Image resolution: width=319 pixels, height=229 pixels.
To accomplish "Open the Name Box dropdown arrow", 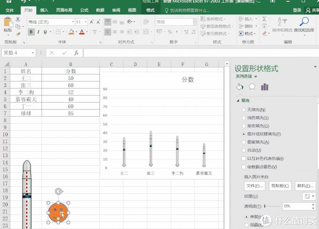I will (x=33, y=53).
